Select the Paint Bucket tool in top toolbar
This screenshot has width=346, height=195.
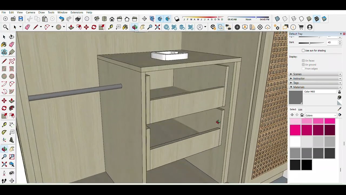click(125, 27)
